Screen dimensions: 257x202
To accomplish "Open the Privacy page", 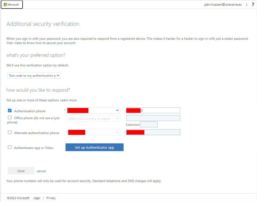I will [51, 198].
